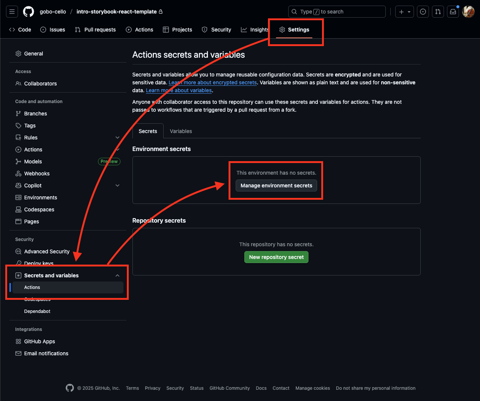Select the Secrets tab
The image size is (480, 401).
148,131
